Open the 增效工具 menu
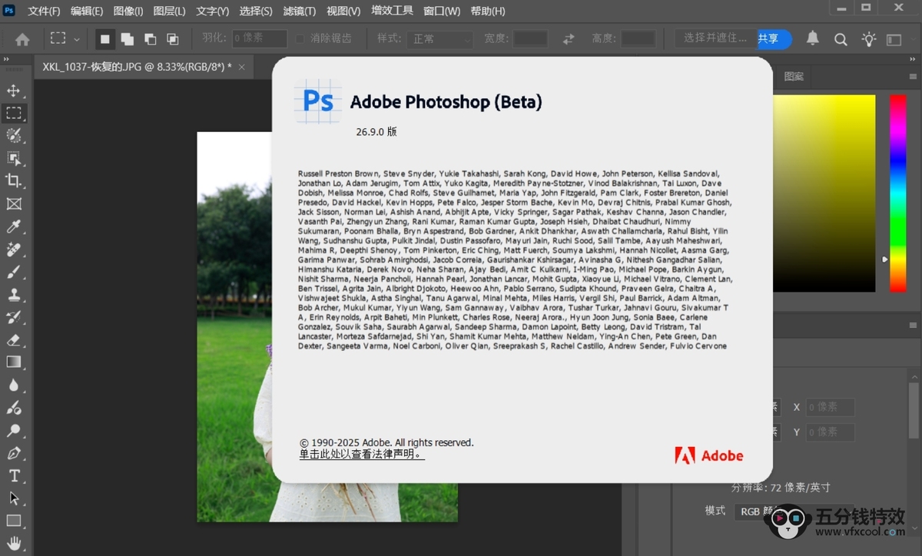 click(x=392, y=11)
